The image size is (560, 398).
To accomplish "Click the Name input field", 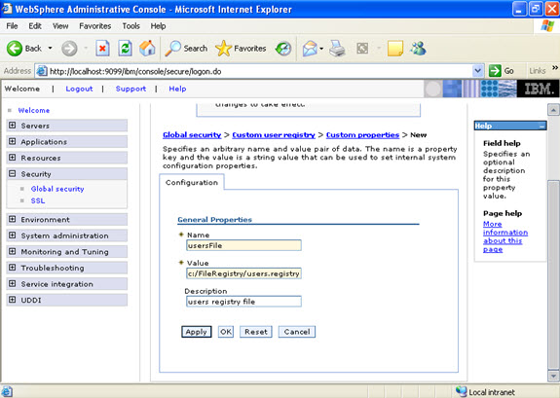I will click(x=243, y=245).
